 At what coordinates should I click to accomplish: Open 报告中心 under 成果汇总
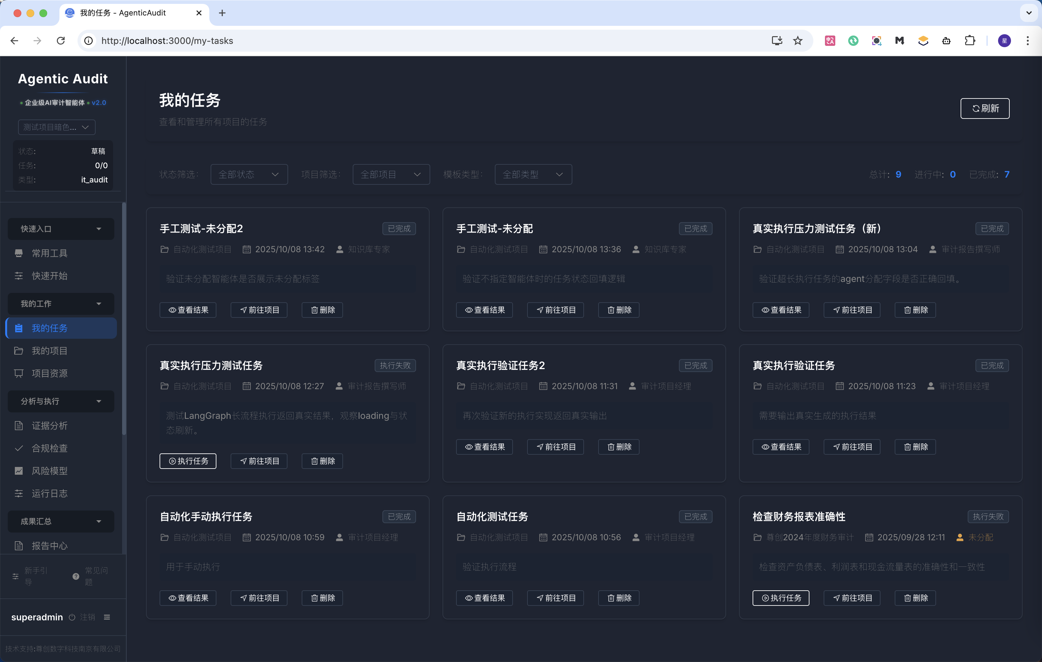pyautogui.click(x=49, y=546)
